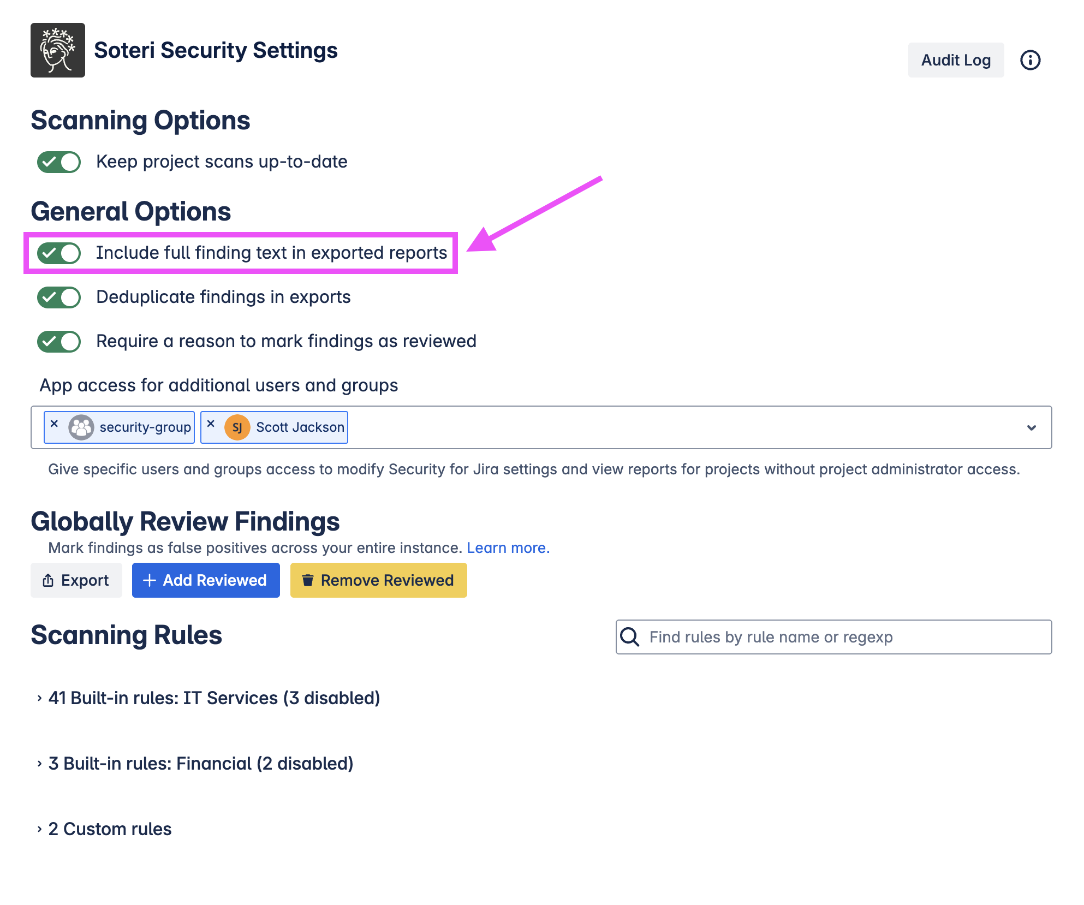
Task: Open the Audit Log
Action: pyautogui.click(x=955, y=60)
